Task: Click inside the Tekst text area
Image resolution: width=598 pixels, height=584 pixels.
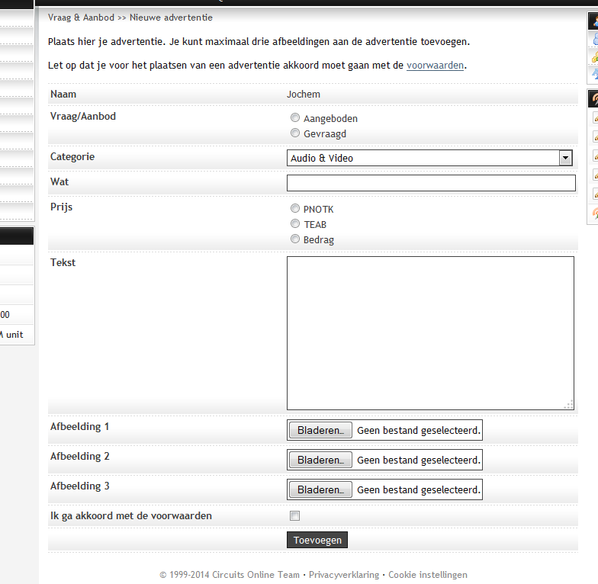Action: (430, 333)
